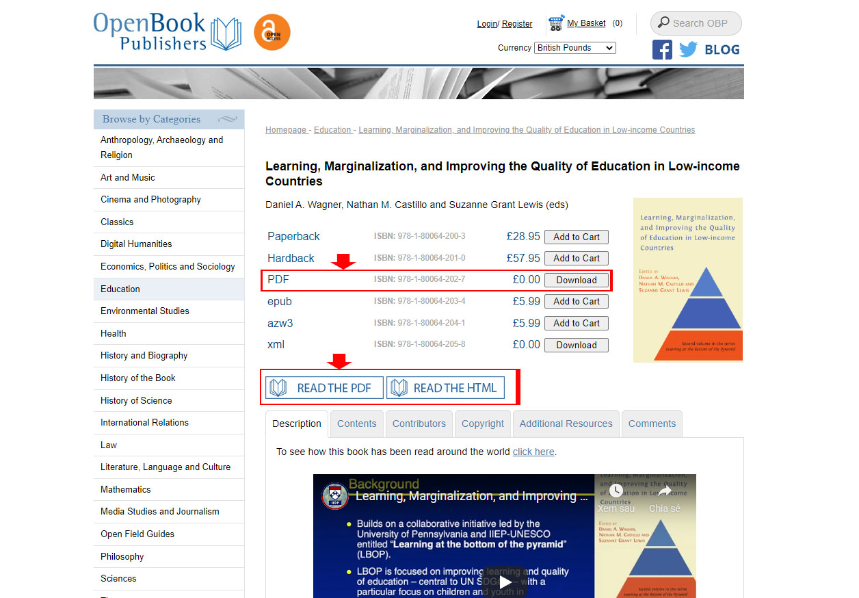This screenshot has height=598, width=859.
Task: Click the Hardback ISBN 978-1-80064-201-0
Action: coord(420,259)
